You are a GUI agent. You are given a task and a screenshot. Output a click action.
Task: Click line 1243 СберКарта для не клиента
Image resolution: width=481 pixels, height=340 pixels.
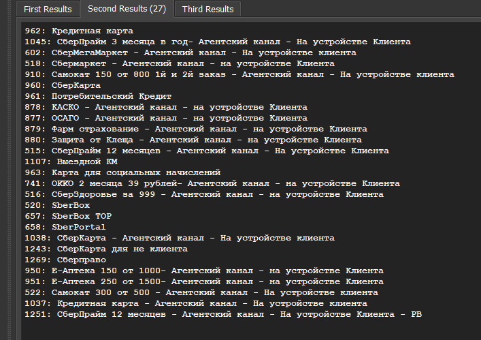pos(106,249)
